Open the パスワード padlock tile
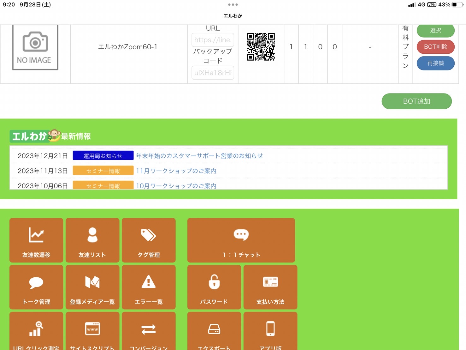 (x=214, y=287)
